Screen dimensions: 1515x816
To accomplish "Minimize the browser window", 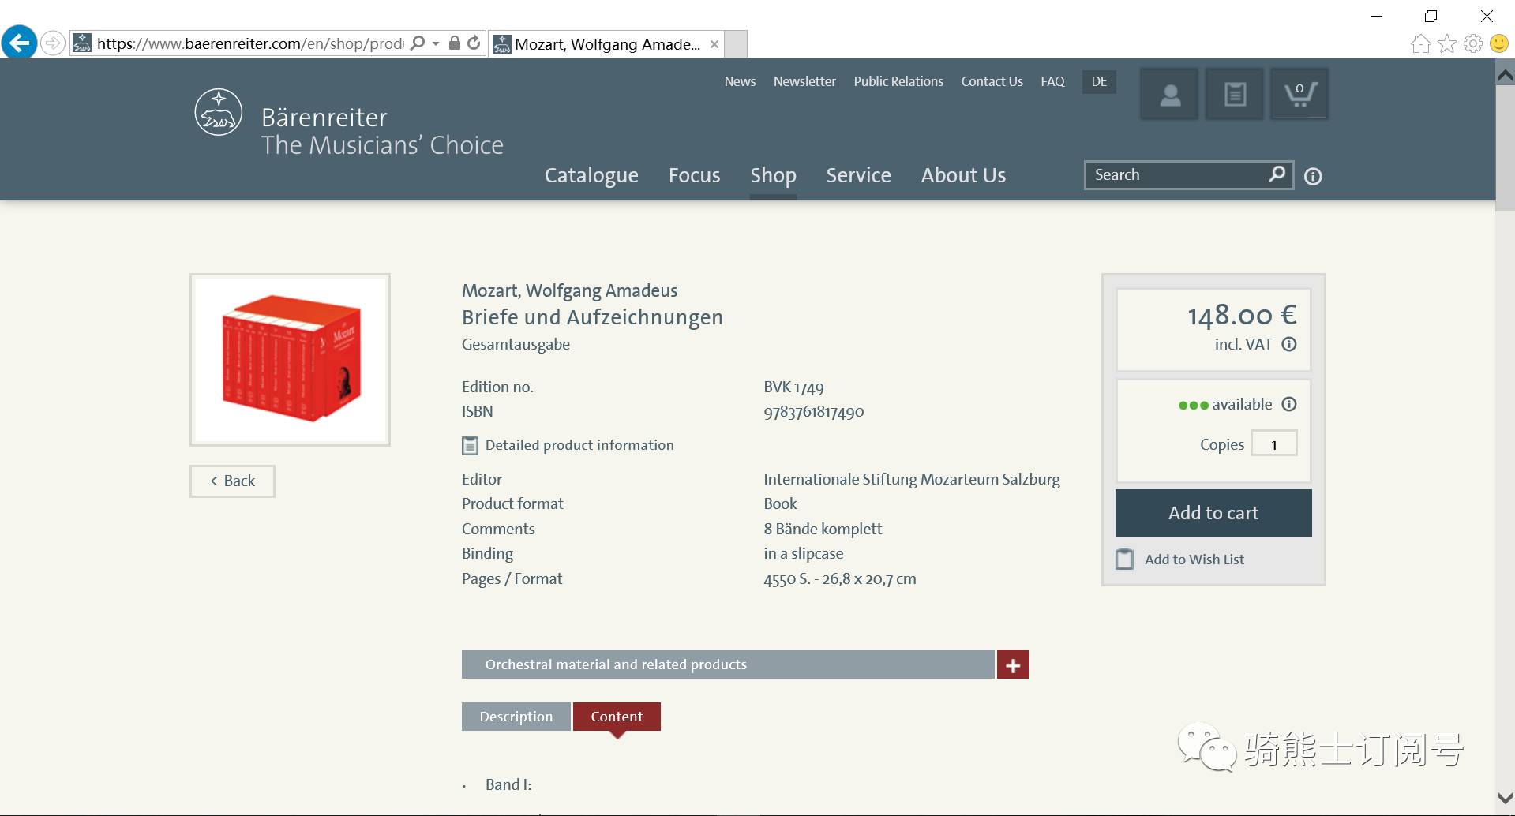I will pos(1376,16).
